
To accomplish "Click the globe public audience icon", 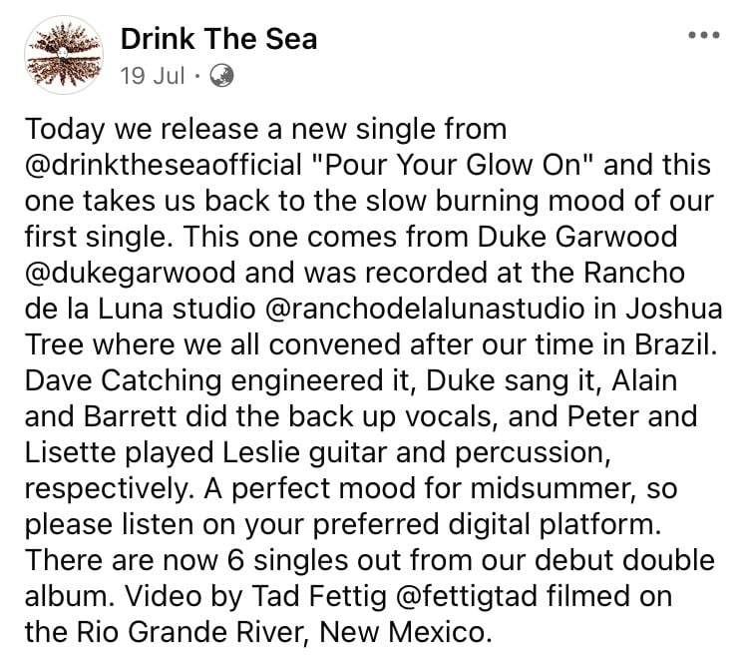I will click(x=221, y=76).
